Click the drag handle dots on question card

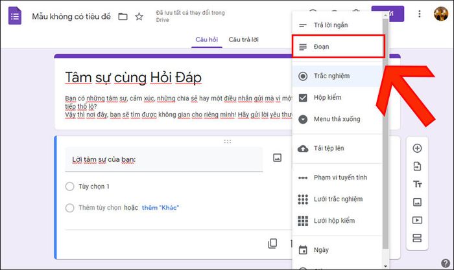(227, 141)
